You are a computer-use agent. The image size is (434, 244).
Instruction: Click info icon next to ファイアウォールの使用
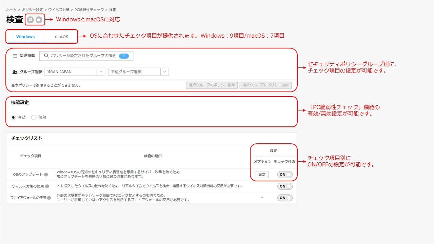point(49,198)
